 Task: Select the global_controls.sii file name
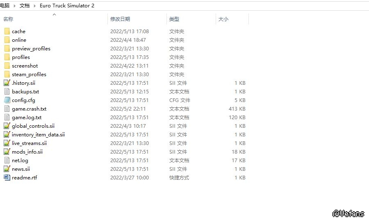[x=33, y=126]
